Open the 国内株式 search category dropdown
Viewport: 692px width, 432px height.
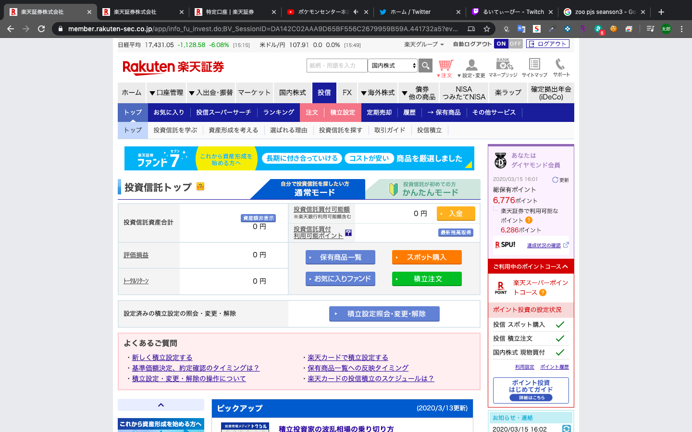[x=393, y=65]
